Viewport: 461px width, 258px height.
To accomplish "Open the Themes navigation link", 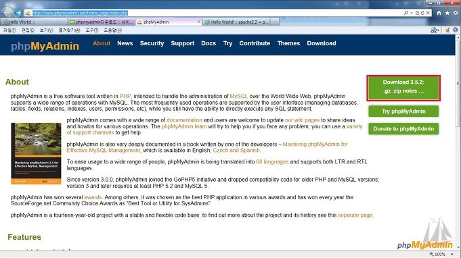I will pos(288,43).
